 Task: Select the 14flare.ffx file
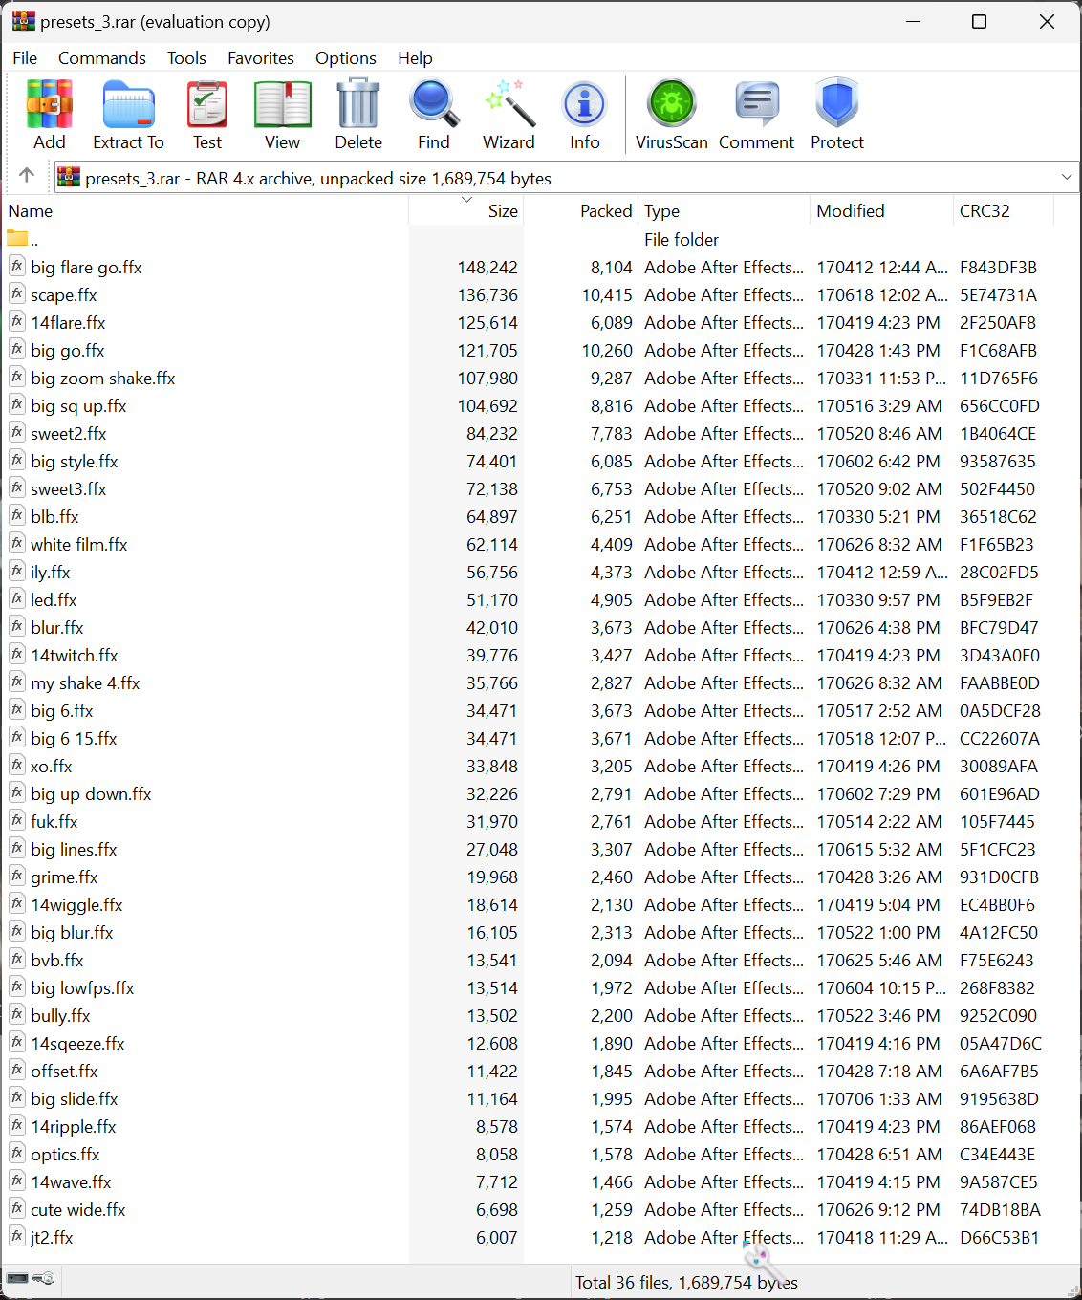click(x=68, y=323)
